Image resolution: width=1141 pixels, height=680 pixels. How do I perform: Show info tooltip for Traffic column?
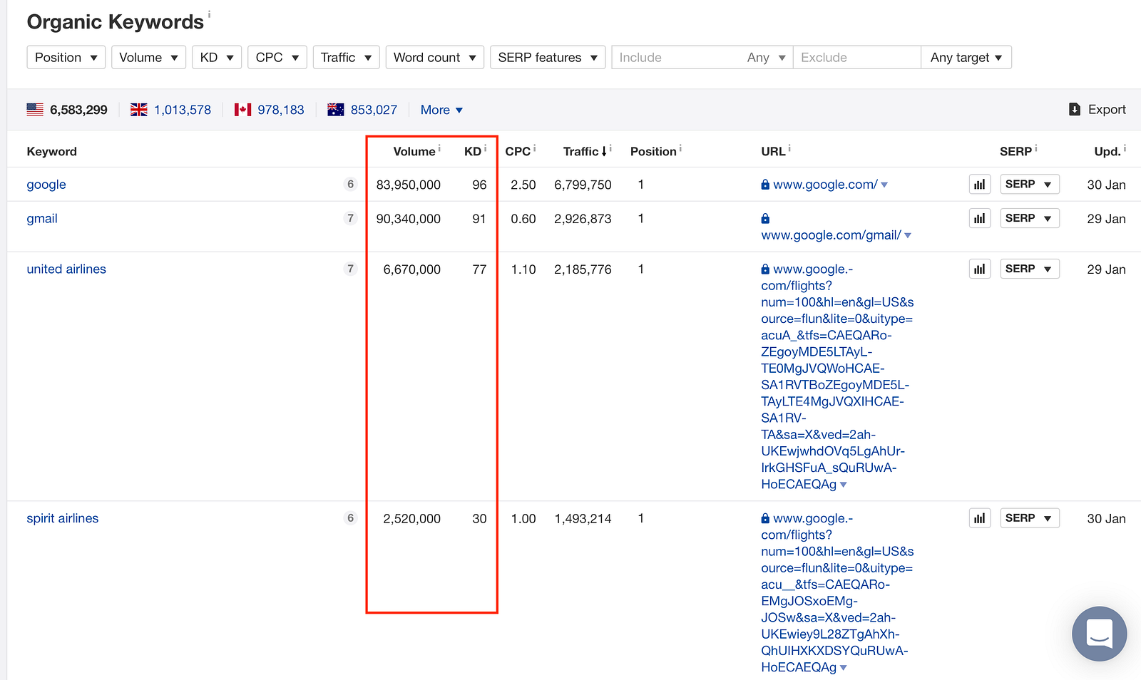click(x=610, y=148)
